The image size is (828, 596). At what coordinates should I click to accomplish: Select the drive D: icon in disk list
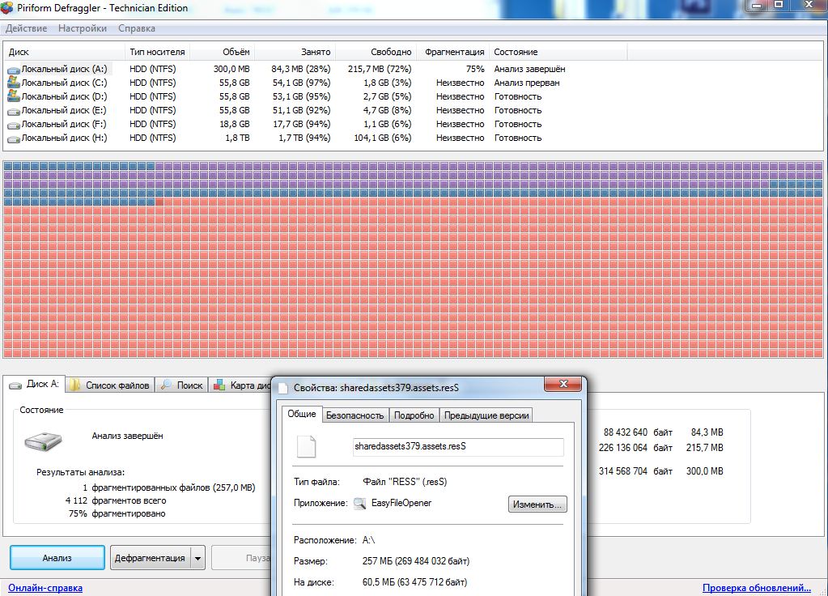click(x=14, y=96)
